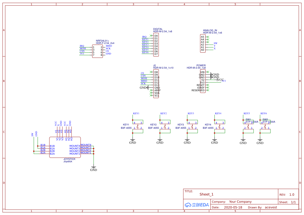
Task: Click the HDR-F-2.54_2x4 footprint text
Action: coord(105,43)
